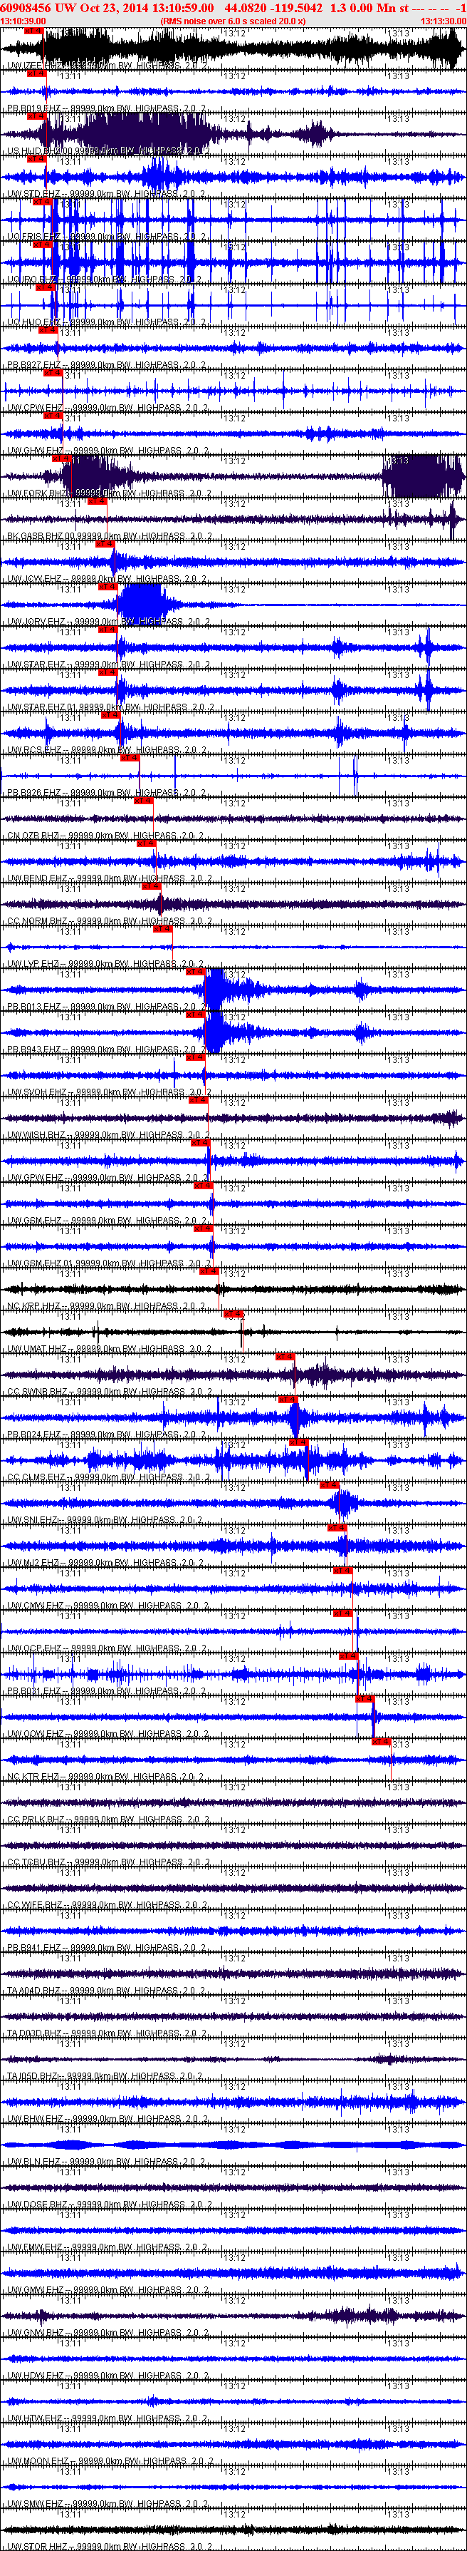Click the PB B024 EHZ station label
The image size is (467, 2551).
coord(107,1434)
